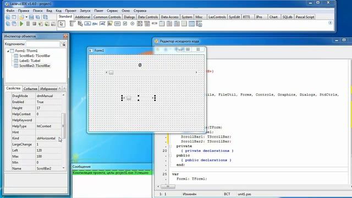Click the upper scrollbar thumb on Form1
Viewport: 352px width, 198px height.
coord(111,73)
